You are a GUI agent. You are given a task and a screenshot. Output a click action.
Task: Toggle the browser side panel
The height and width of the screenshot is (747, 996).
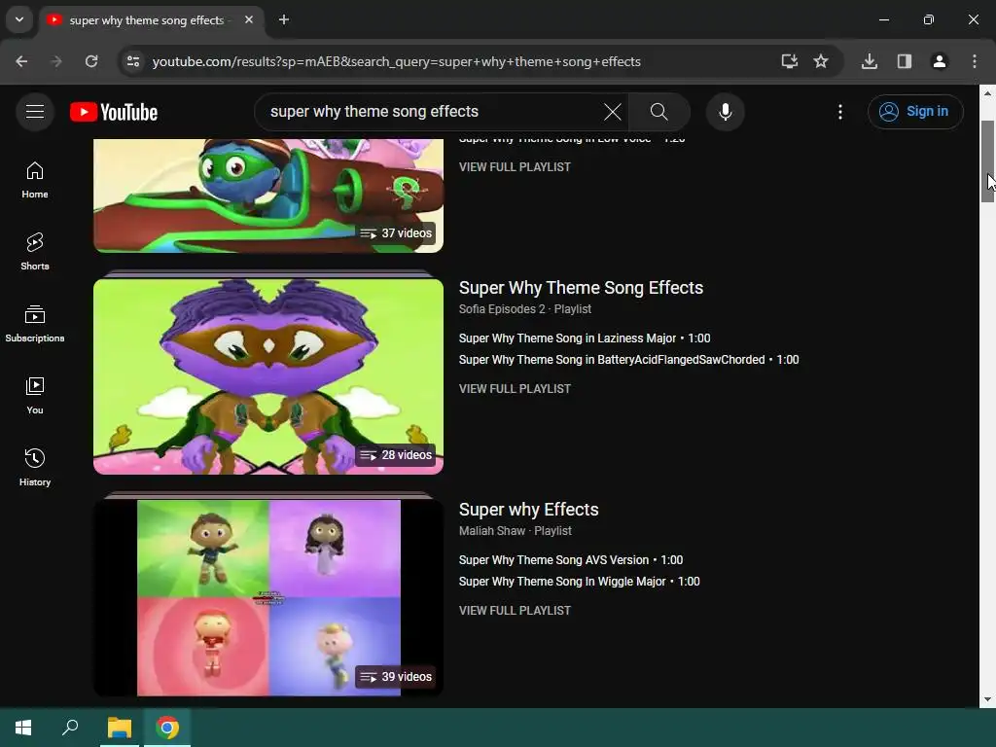coord(905,61)
